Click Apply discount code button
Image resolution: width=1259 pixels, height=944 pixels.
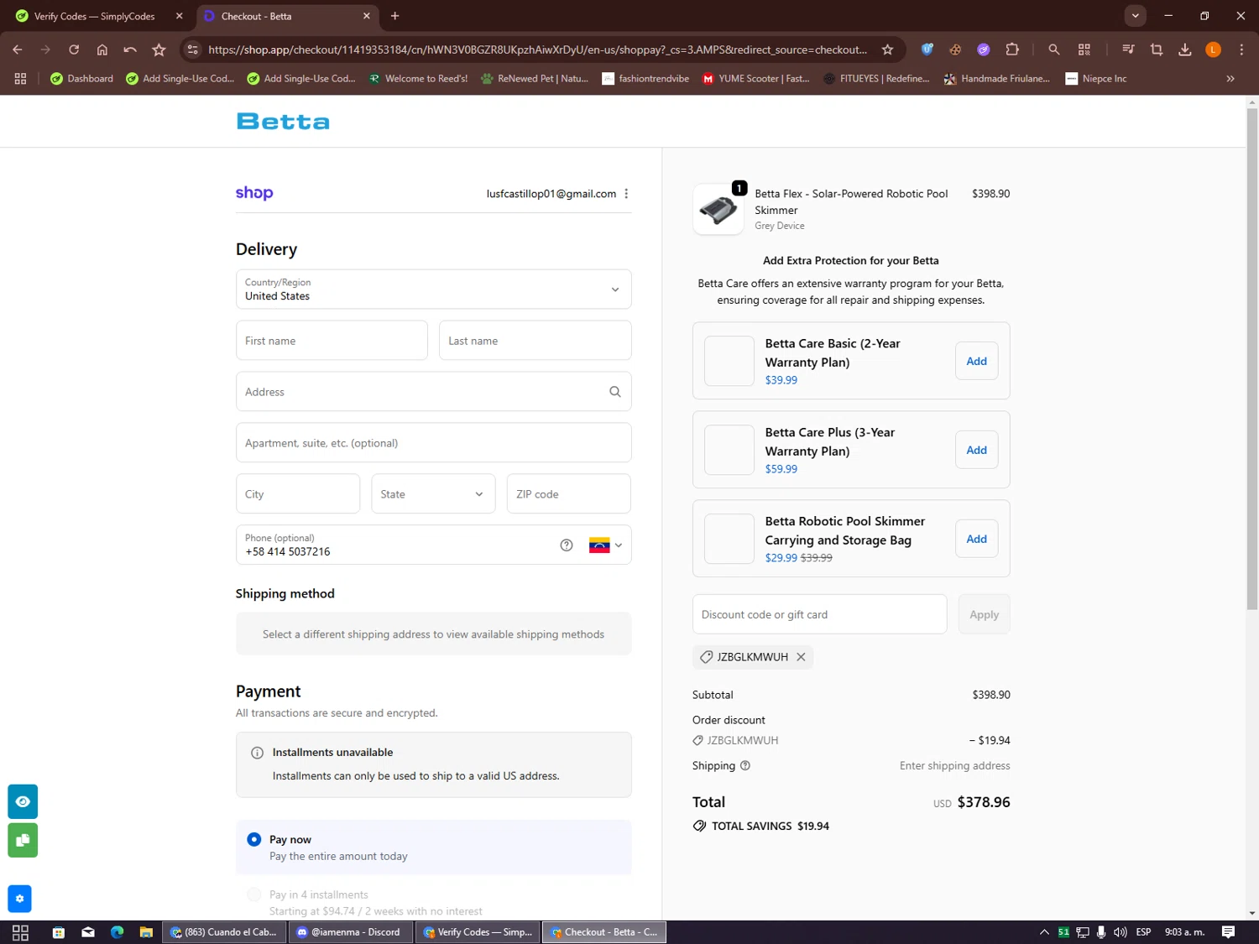[984, 614]
